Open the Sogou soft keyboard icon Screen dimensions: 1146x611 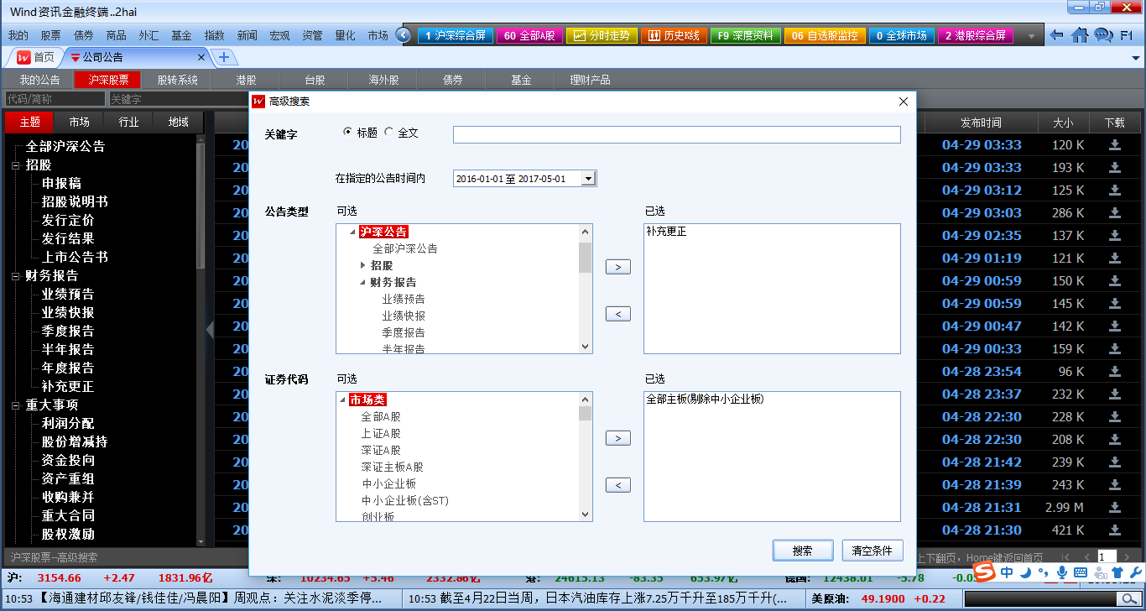click(1080, 572)
